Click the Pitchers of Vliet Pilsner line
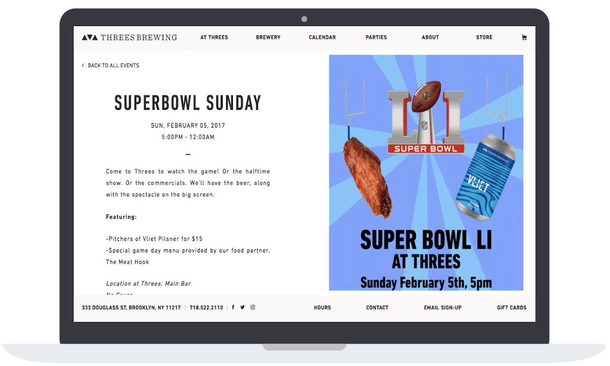The image size is (610, 366). pyautogui.click(x=154, y=239)
